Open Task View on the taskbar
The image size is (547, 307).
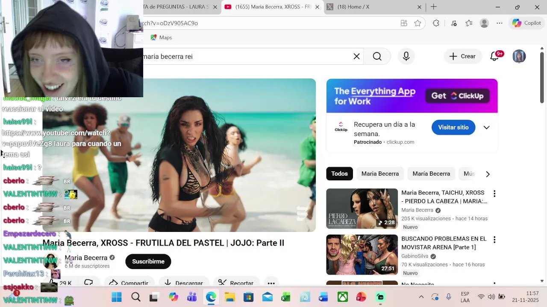click(153, 297)
